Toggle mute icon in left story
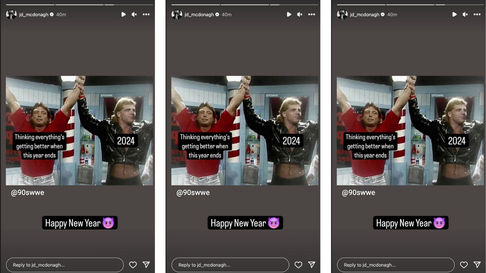486x273 pixels. click(x=134, y=14)
